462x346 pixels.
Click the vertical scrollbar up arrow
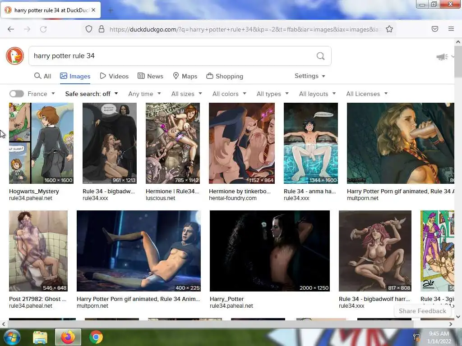(x=458, y=42)
